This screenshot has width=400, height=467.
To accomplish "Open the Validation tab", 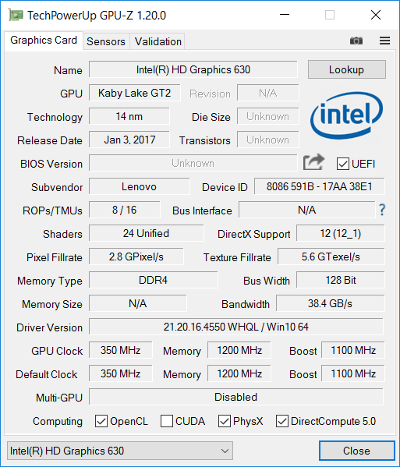I will (158, 41).
